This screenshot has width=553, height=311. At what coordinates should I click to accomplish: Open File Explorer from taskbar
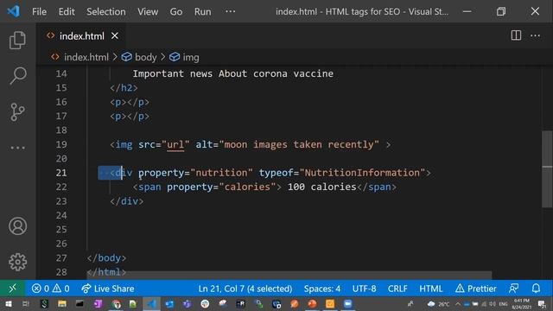pyautogui.click(x=62, y=304)
